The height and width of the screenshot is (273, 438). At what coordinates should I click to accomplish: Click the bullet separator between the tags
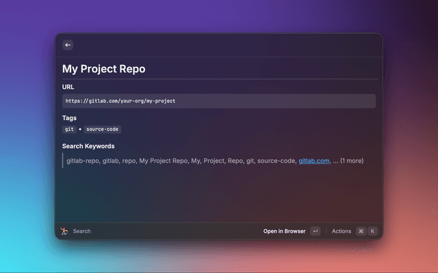click(79, 129)
